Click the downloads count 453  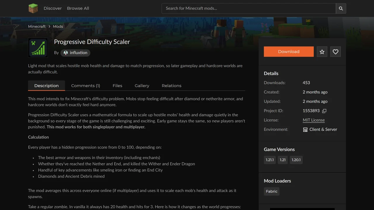(x=306, y=83)
